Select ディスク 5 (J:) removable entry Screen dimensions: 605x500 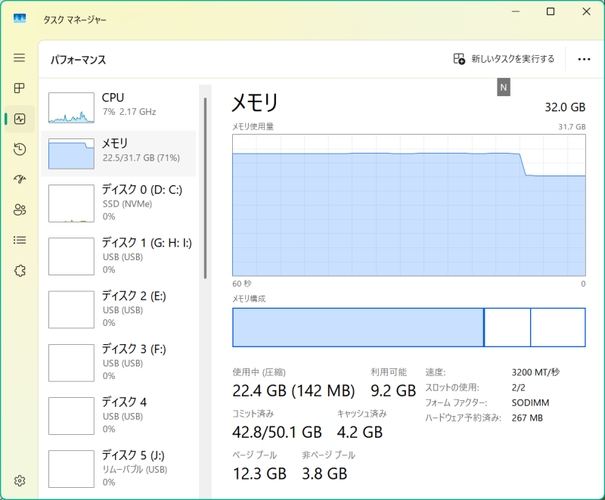pos(119,469)
